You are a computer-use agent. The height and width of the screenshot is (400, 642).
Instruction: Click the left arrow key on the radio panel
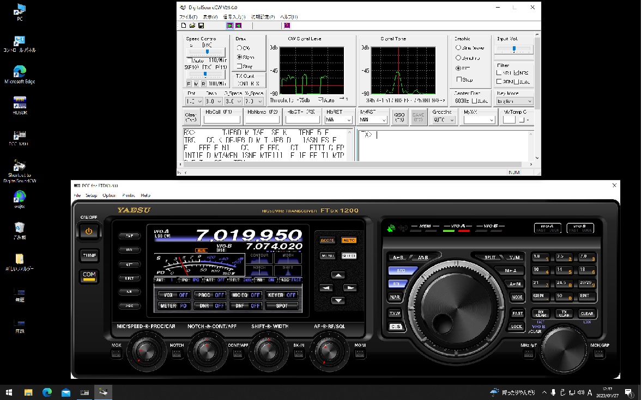click(x=326, y=288)
